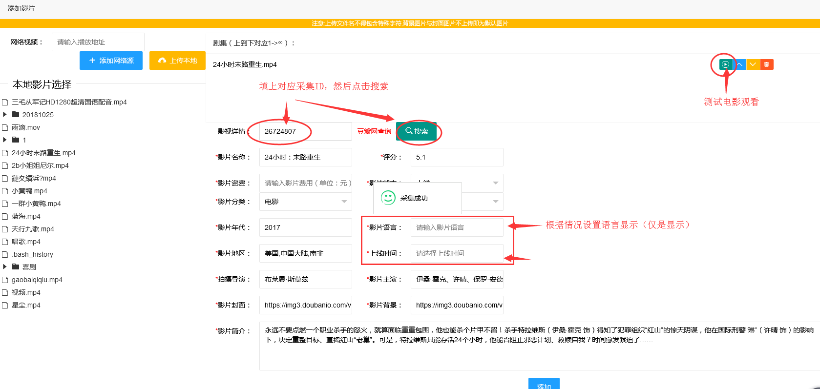Viewport: 820px width, 389px height.
Task: Click the yellow move-down arrow icon
Action: pyautogui.click(x=753, y=64)
